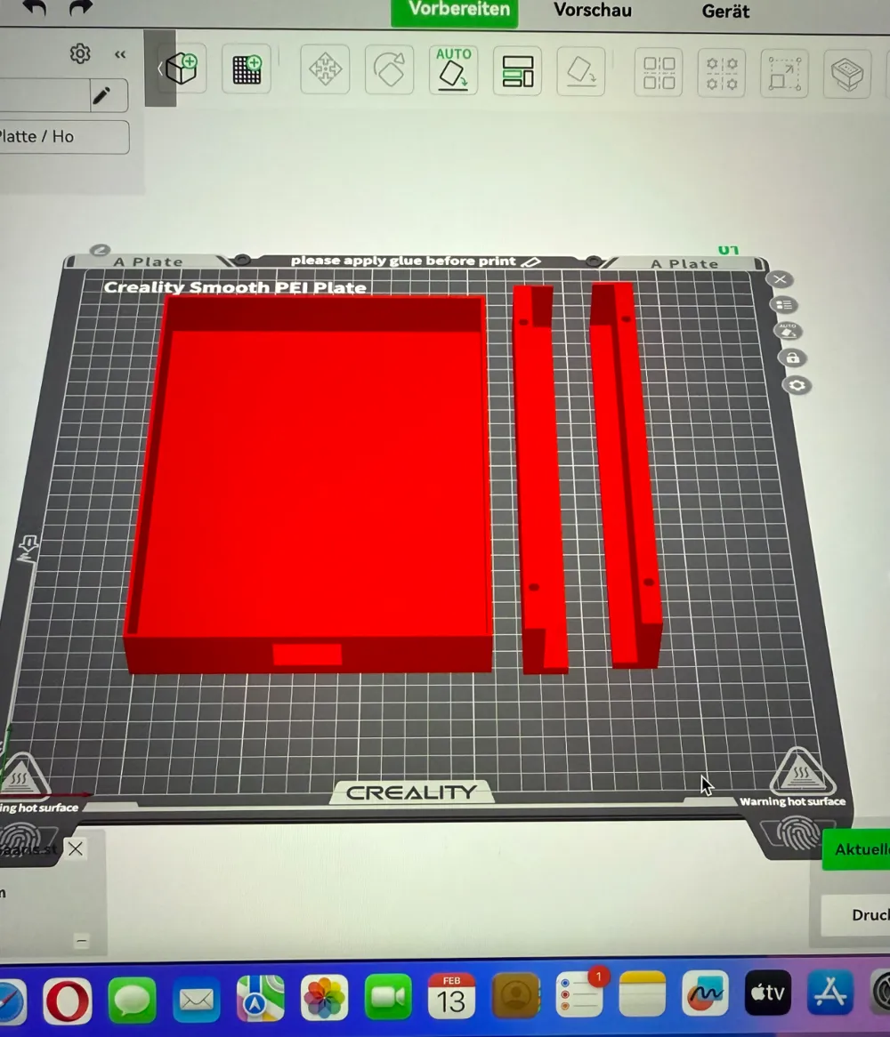Click the green Aktuelle slice button

857,849
